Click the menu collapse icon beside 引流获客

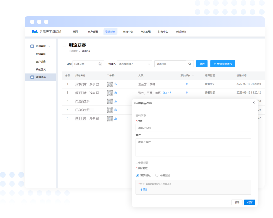point(64,45)
